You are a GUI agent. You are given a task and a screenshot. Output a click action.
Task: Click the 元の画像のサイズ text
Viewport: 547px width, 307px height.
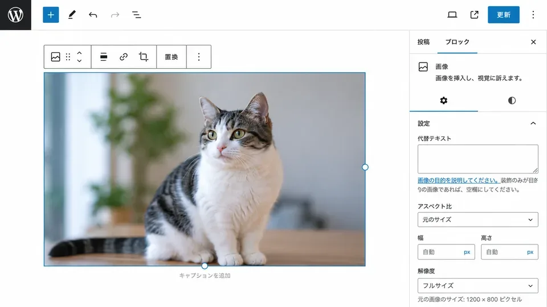coord(470,300)
